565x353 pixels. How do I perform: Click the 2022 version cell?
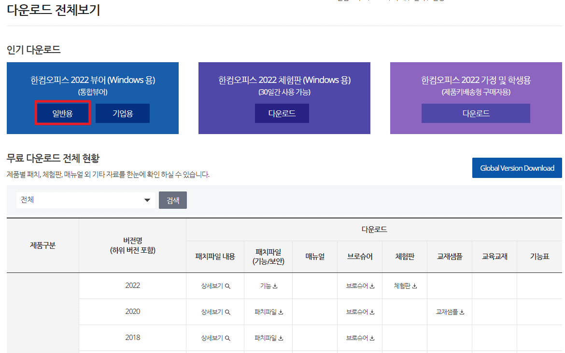click(x=133, y=285)
